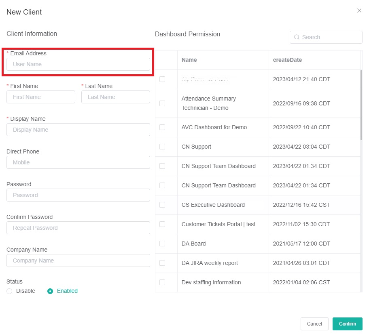Click into the First Name field
The height and width of the screenshot is (334, 369).
(x=41, y=97)
